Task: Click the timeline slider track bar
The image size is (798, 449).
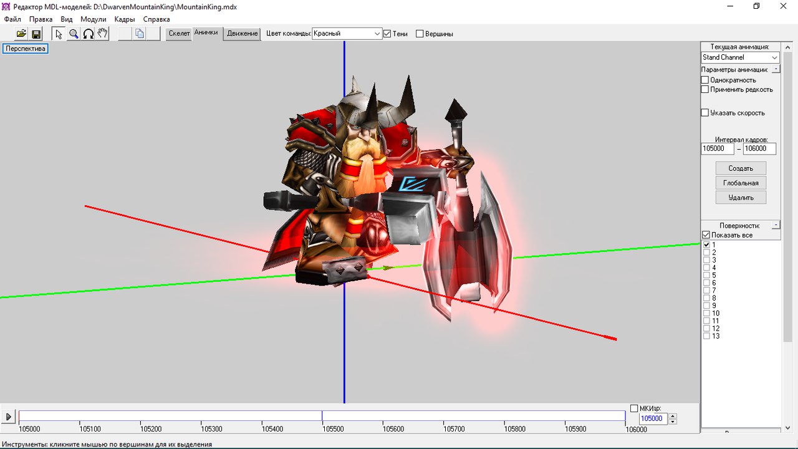Action: point(322,417)
